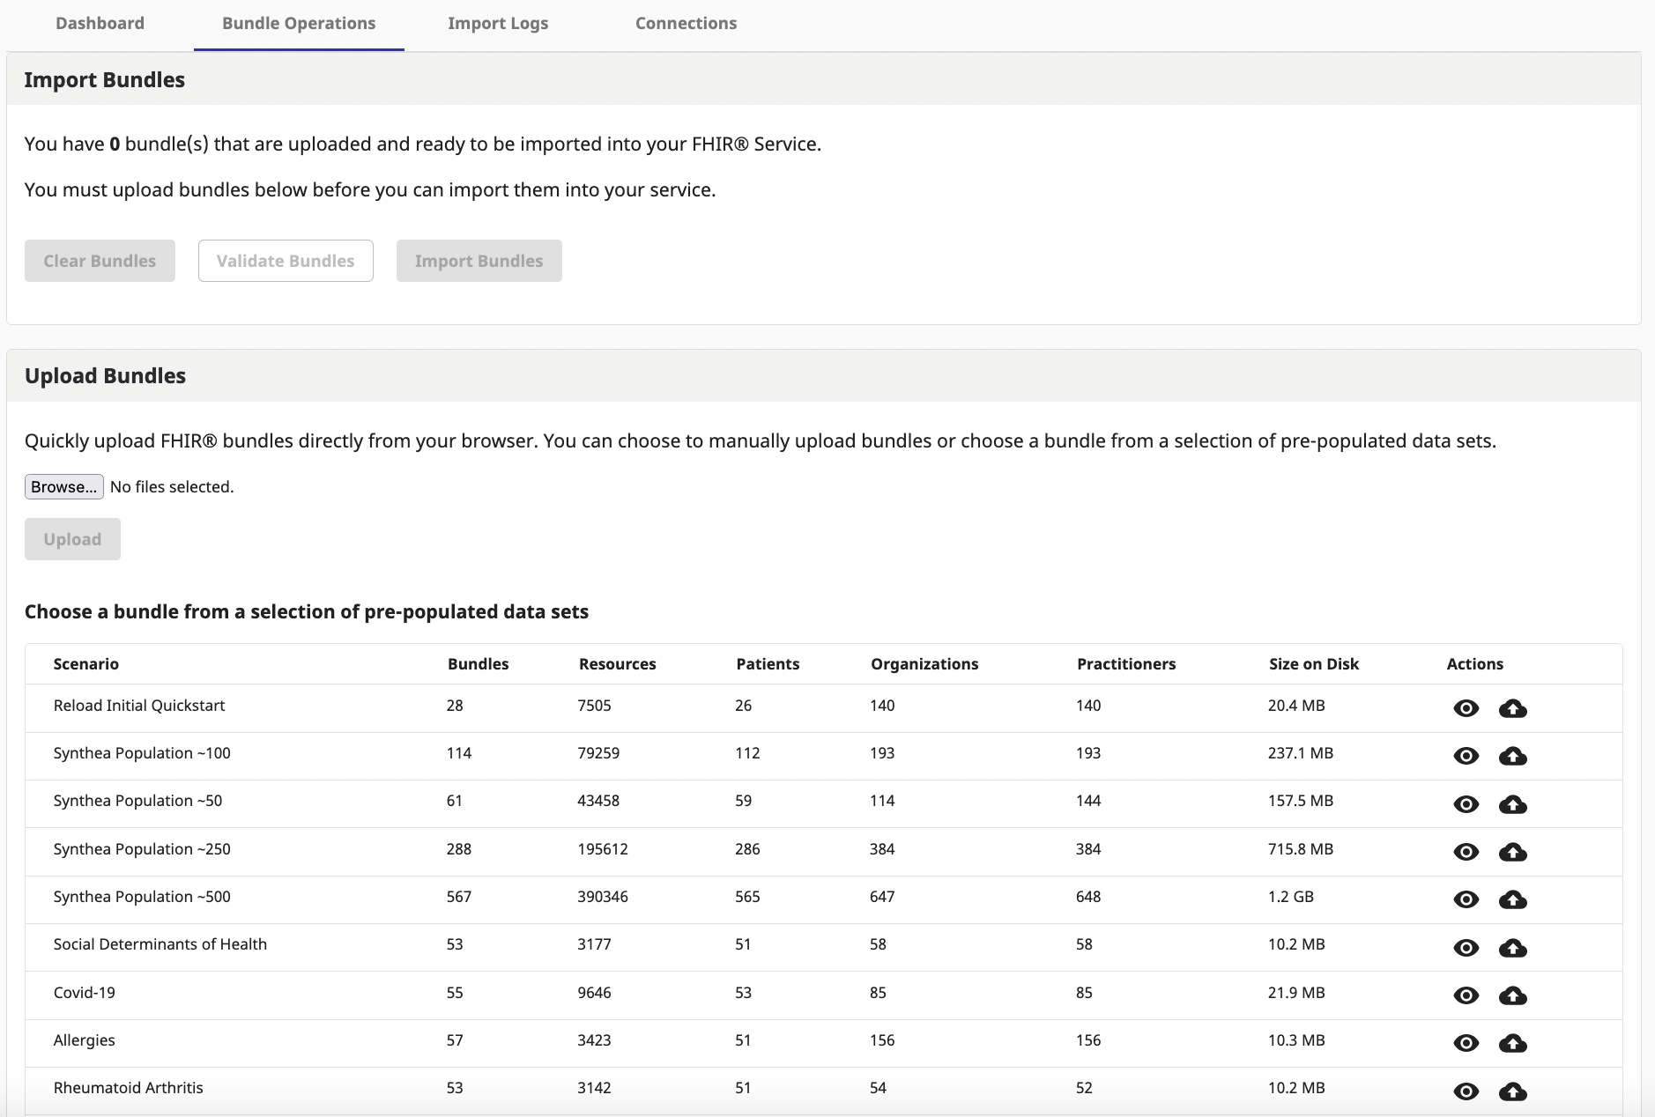The height and width of the screenshot is (1117, 1655).
Task: Upload the Reload Initial Quickstart bundle
Action: click(1512, 708)
